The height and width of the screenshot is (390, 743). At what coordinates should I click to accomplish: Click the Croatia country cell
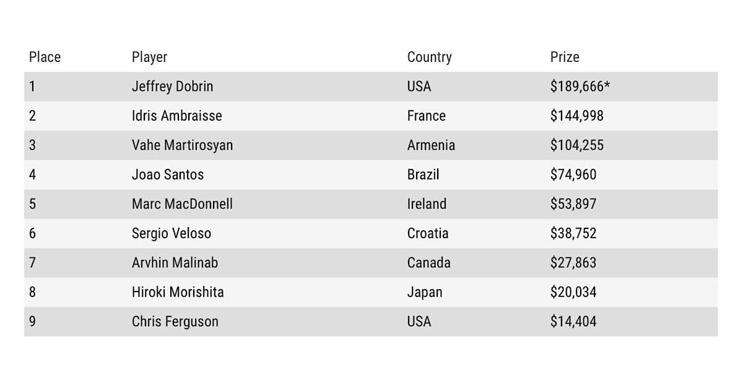[428, 233]
